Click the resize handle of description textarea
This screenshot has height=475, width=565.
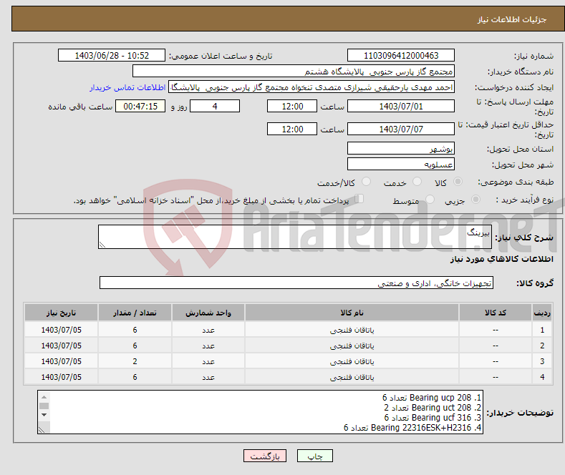[102, 245]
